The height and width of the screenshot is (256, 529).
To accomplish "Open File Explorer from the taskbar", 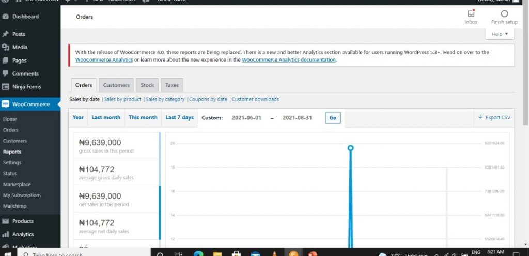I will pos(217,253).
